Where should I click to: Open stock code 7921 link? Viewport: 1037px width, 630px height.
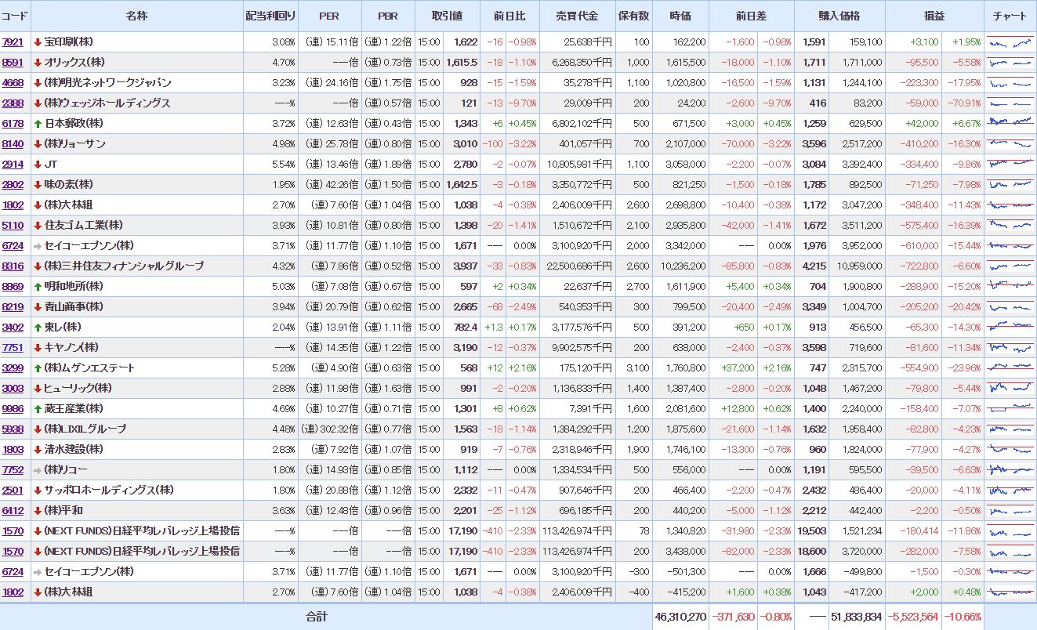tap(13, 42)
